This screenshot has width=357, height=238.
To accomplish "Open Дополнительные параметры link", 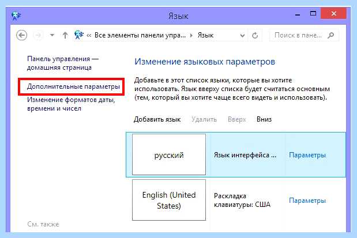I will click(x=73, y=86).
